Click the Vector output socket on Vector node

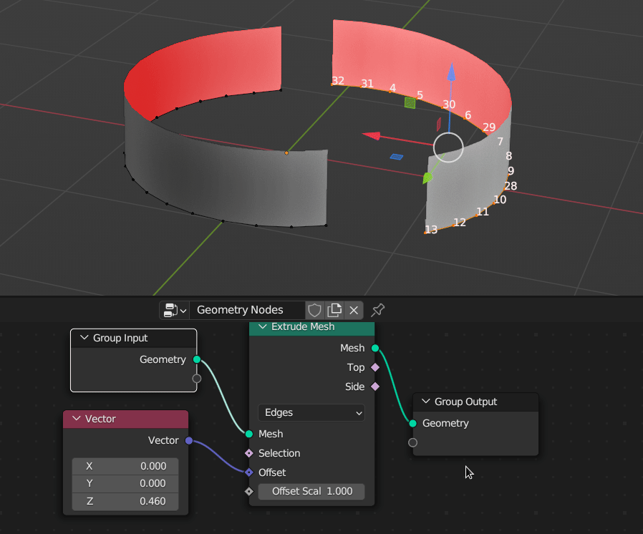click(190, 440)
